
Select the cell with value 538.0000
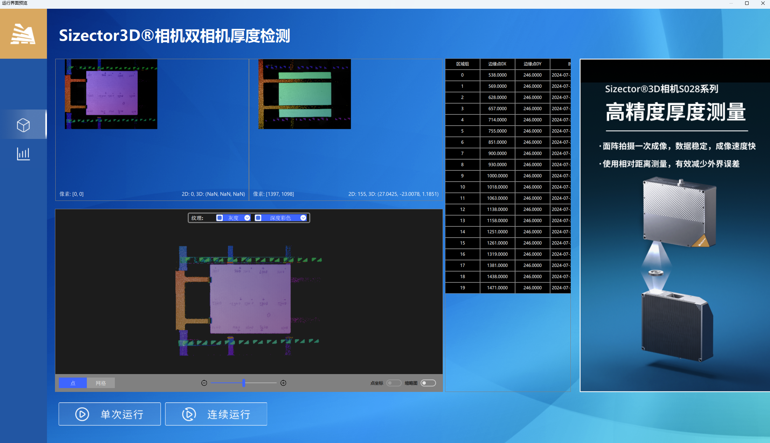coord(497,75)
